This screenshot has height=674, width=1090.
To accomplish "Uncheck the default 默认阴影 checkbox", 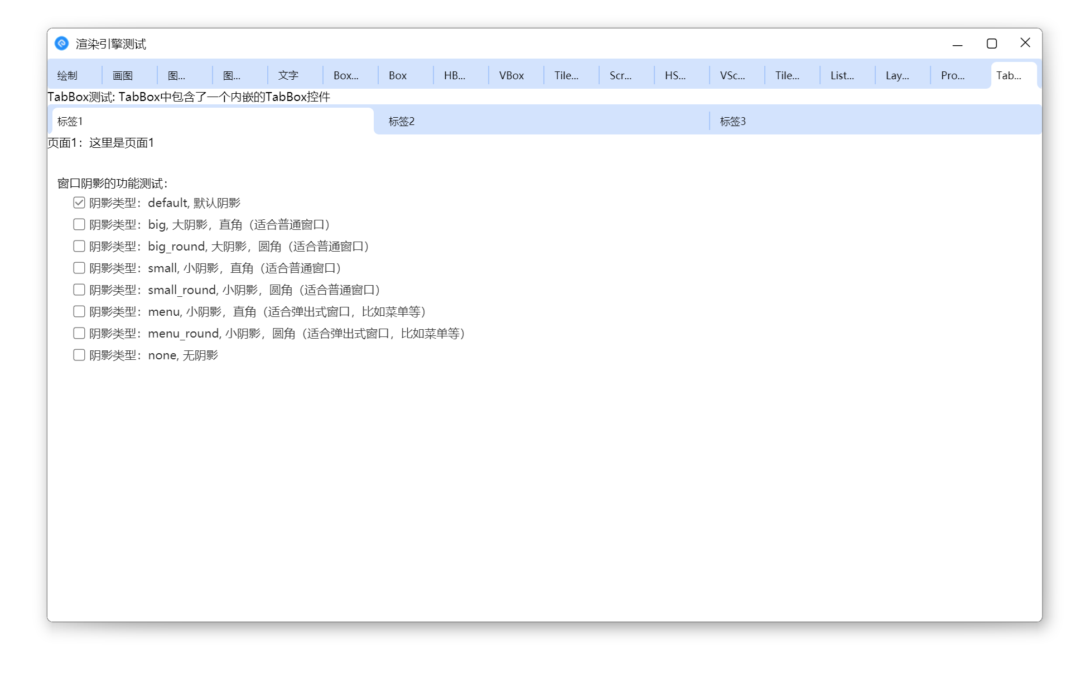I will pyautogui.click(x=79, y=202).
